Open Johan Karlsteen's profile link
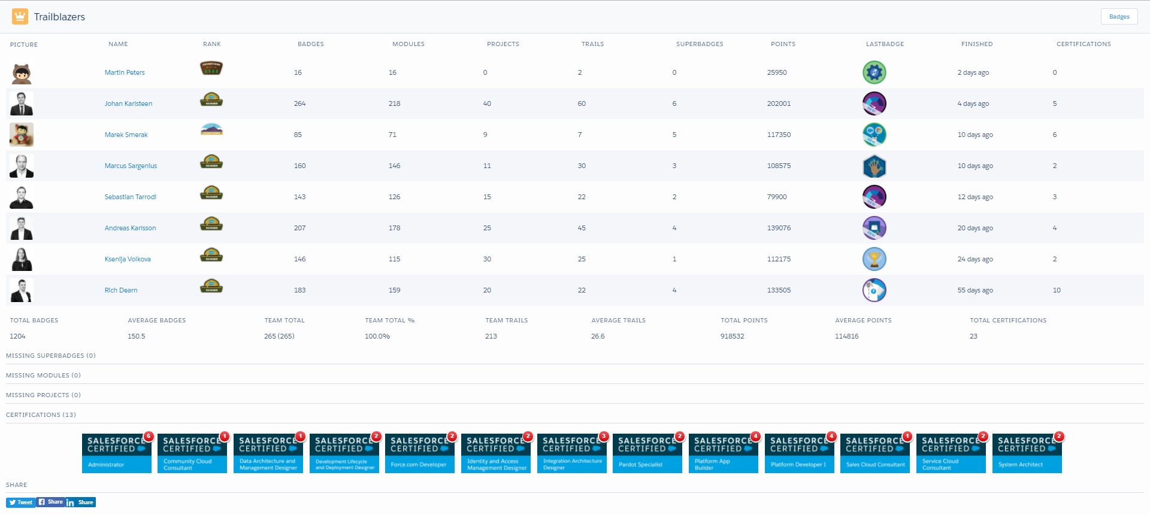This screenshot has height=515, width=1150. click(128, 103)
